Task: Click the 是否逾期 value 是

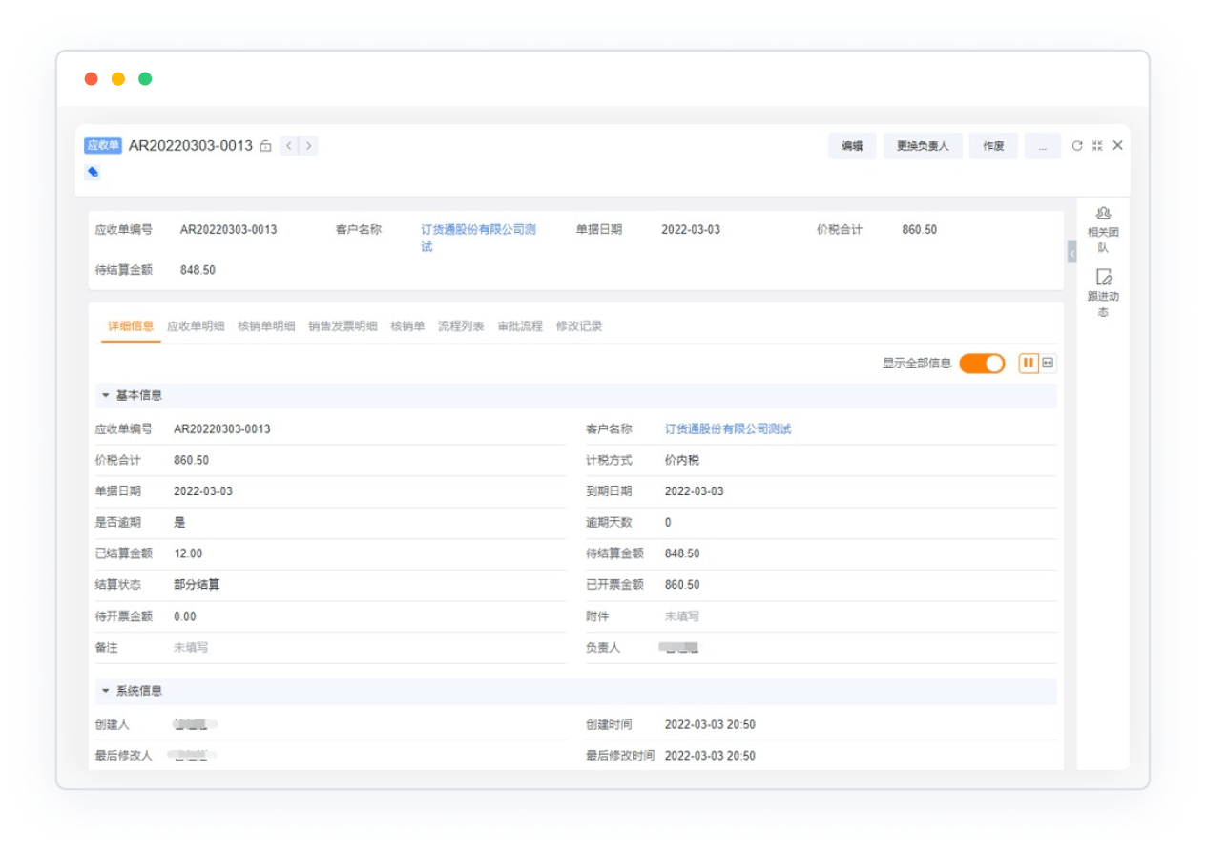Action: (x=179, y=523)
